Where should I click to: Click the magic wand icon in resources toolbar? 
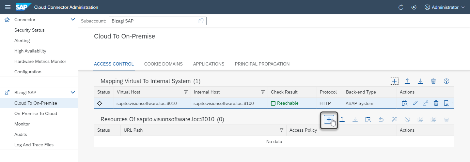(394, 119)
